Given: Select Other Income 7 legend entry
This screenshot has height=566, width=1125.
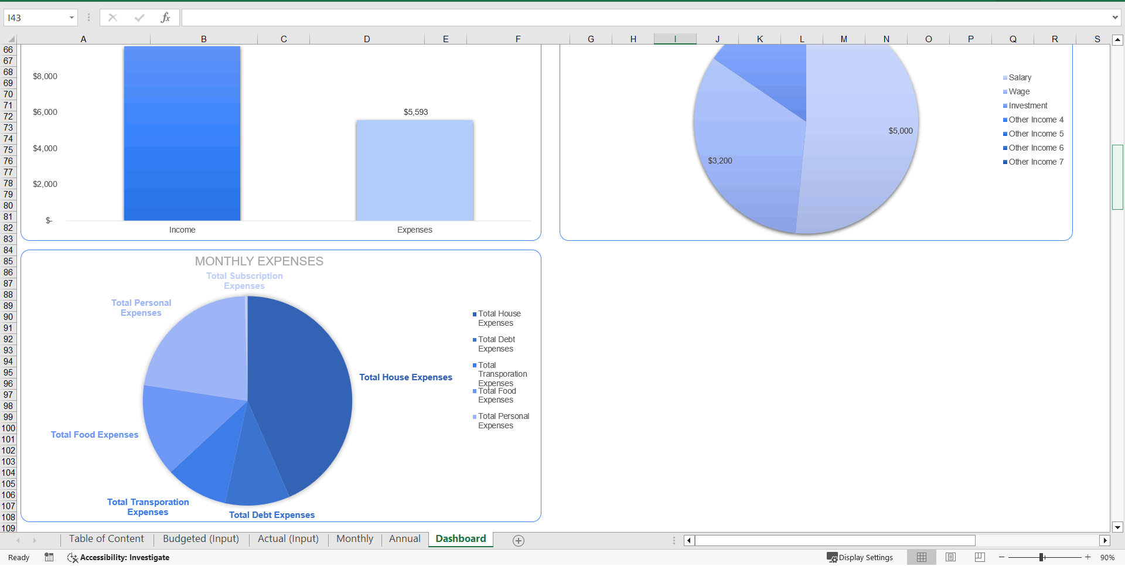Looking at the screenshot, I should coord(1034,162).
